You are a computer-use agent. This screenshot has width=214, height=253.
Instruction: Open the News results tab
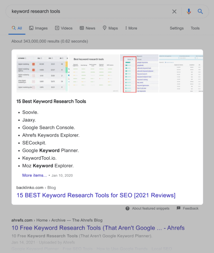88,28
